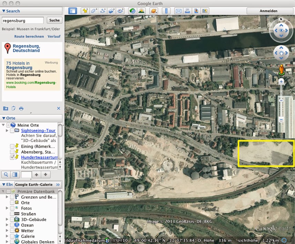Check the Abensberg, Sta... placemark
Viewport: 295px width, 244px height.
pyautogui.click(x=12, y=152)
